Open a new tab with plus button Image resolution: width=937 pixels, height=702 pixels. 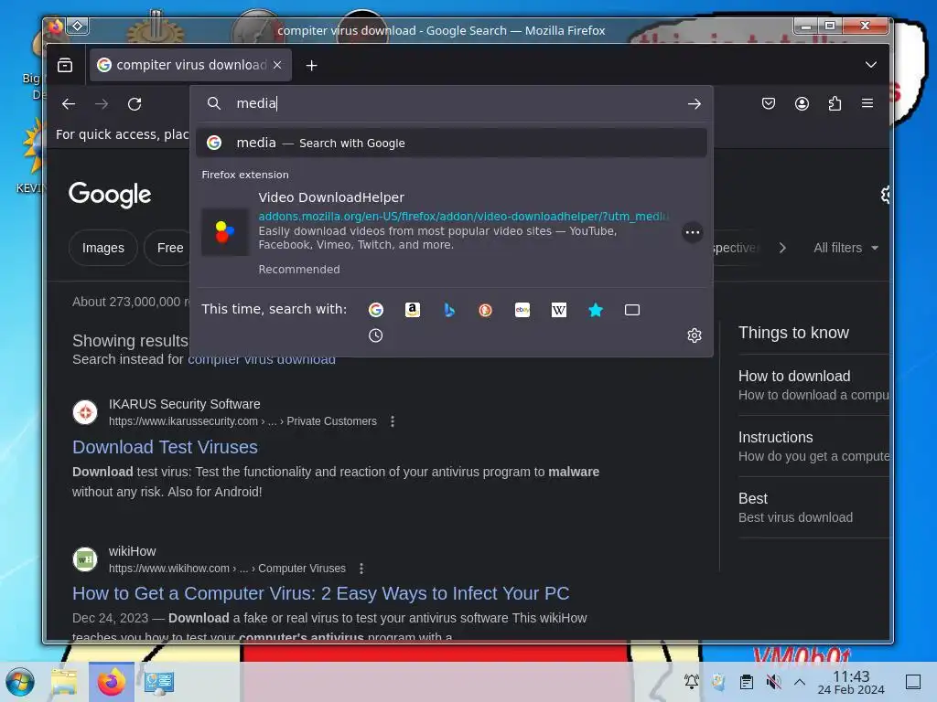pos(311,65)
